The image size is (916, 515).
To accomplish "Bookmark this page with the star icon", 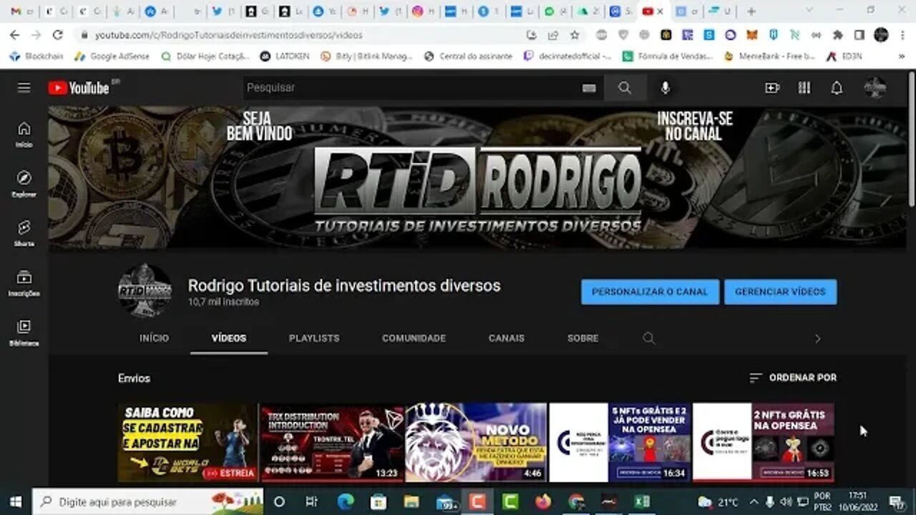I will pos(575,34).
